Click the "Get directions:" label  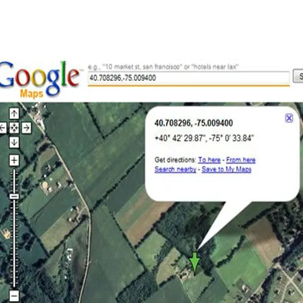(175, 160)
